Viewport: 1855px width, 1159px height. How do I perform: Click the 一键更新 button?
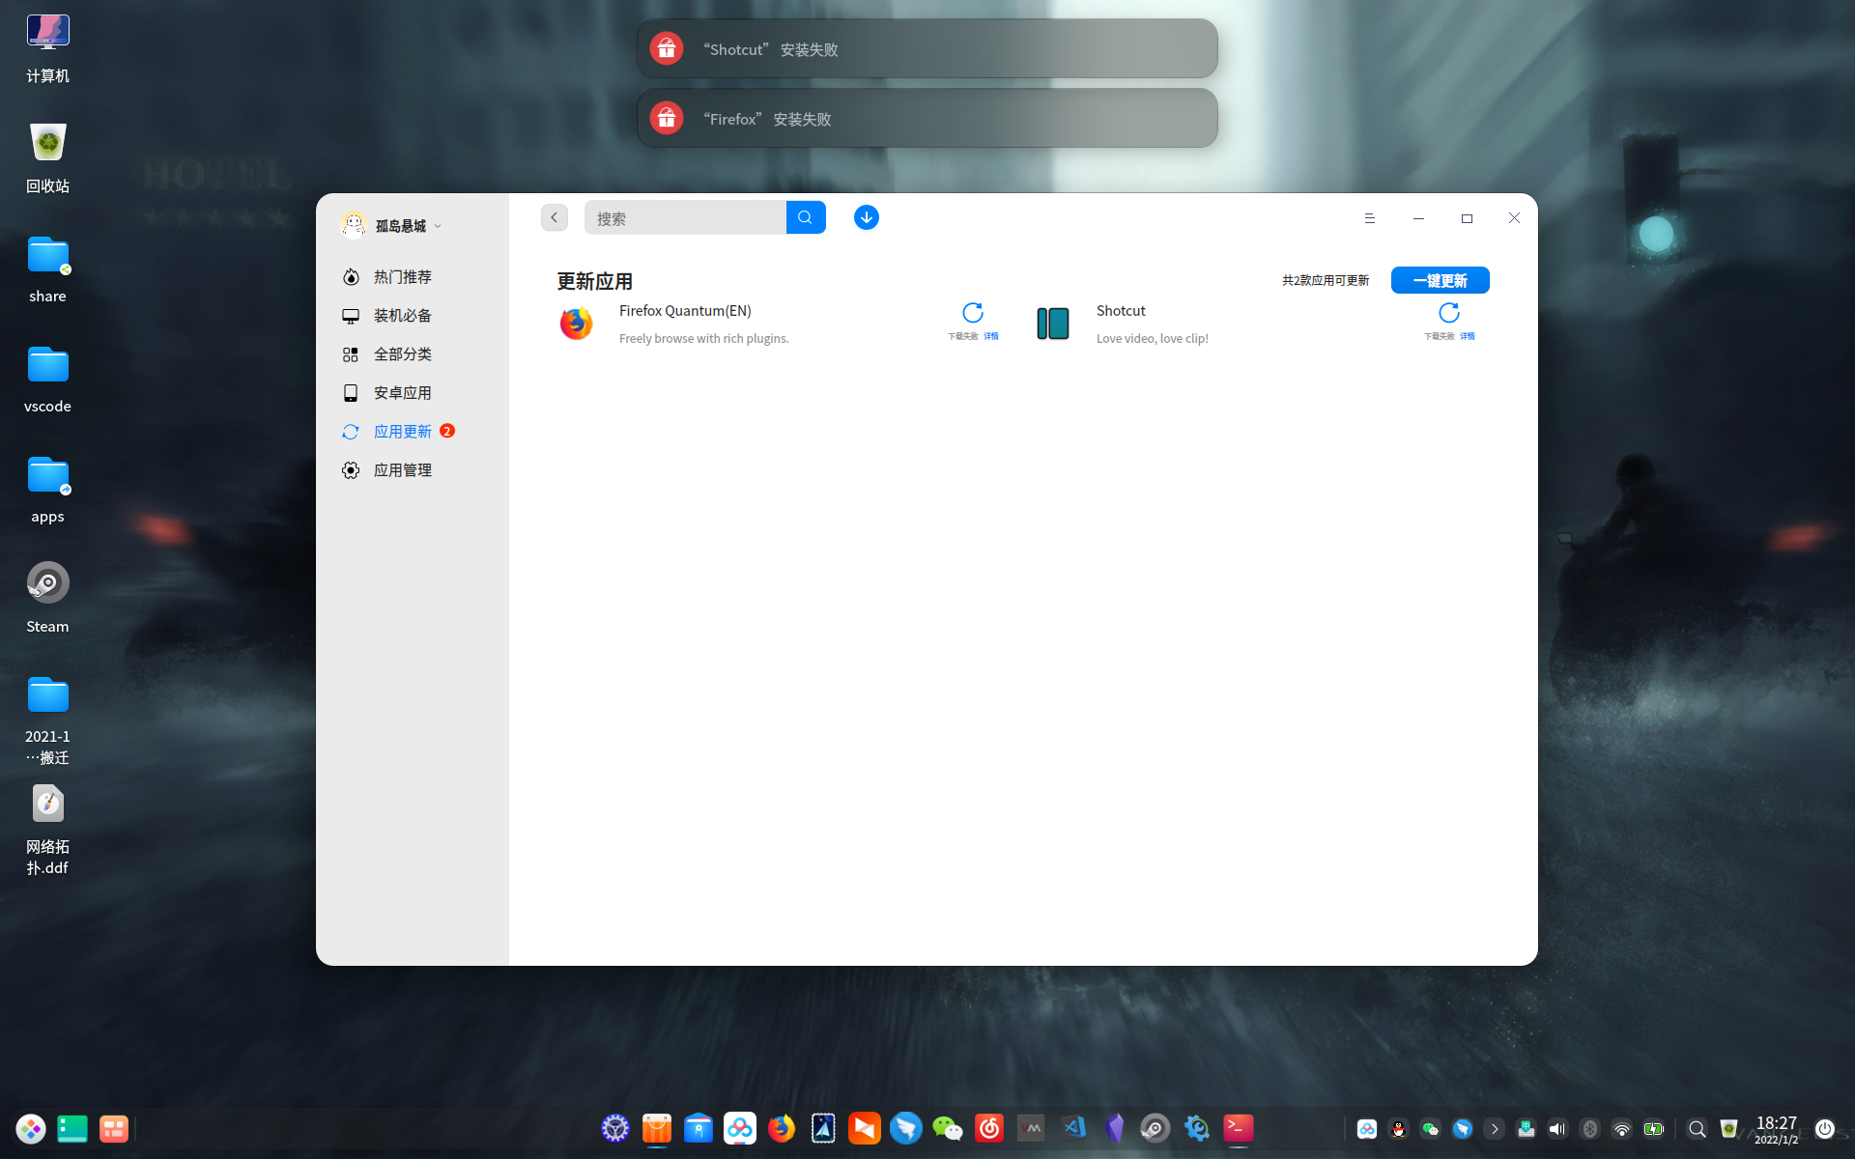point(1440,280)
